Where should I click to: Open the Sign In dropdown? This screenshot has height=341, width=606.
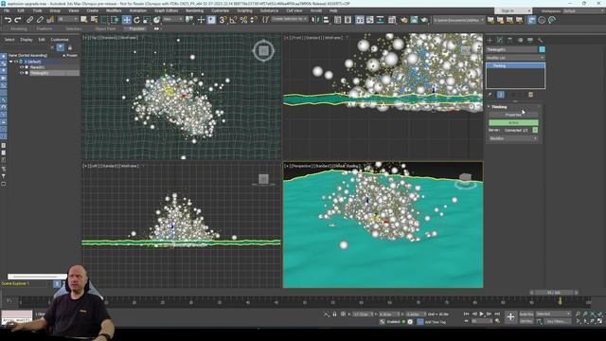(x=513, y=10)
